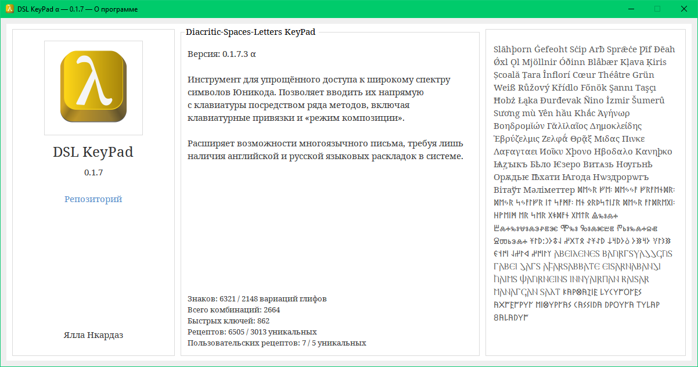Click the sample text line starting with Вοηδρομϊών
Image resolution: width=698 pixels, height=367 pixels.
pyautogui.click(x=567, y=126)
